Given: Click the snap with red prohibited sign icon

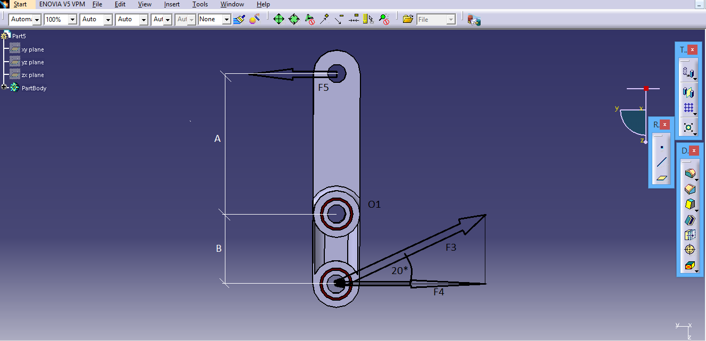Looking at the screenshot, I should click(310, 19).
